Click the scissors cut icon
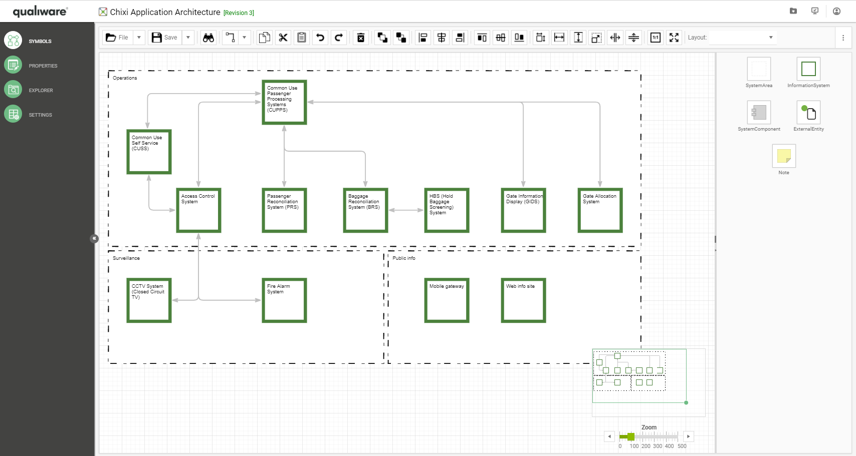This screenshot has height=456, width=856. [x=283, y=38]
